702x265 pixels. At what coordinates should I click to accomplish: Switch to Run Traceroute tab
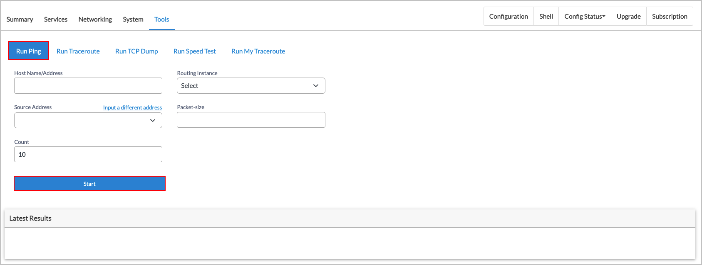[78, 51]
